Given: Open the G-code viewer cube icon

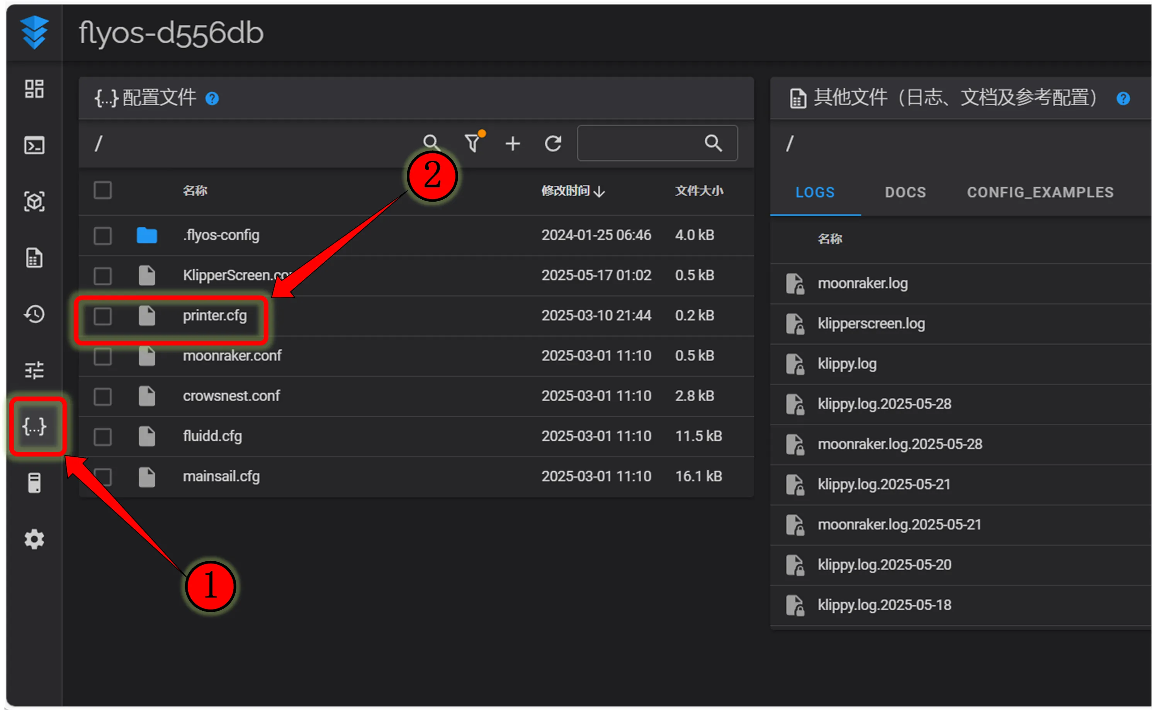Looking at the screenshot, I should tap(34, 201).
